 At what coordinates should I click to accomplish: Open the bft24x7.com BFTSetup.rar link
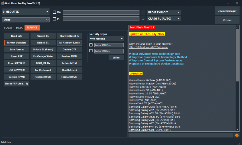pos(148,47)
